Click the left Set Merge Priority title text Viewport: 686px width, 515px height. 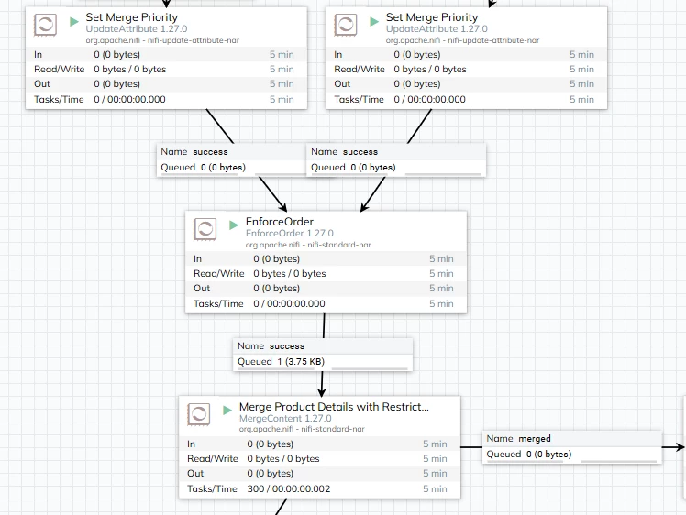click(x=132, y=17)
